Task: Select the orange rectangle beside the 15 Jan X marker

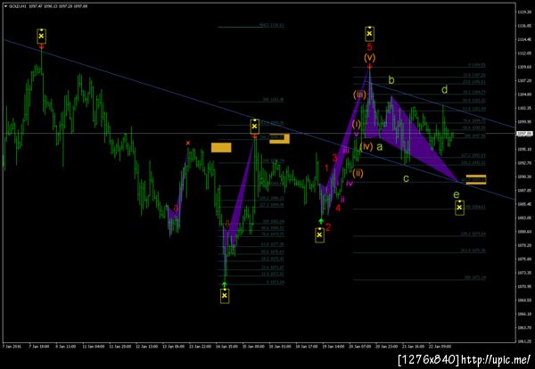Action: [279, 138]
